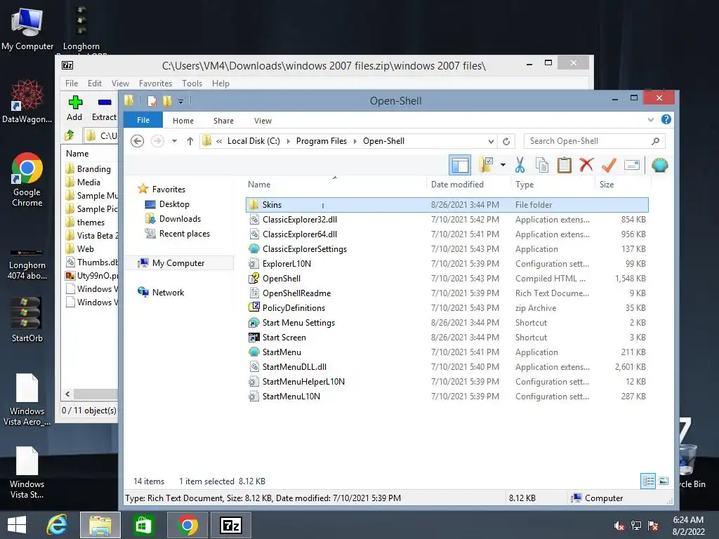Select Recent places under Favorites
The height and width of the screenshot is (539, 719).
click(185, 233)
